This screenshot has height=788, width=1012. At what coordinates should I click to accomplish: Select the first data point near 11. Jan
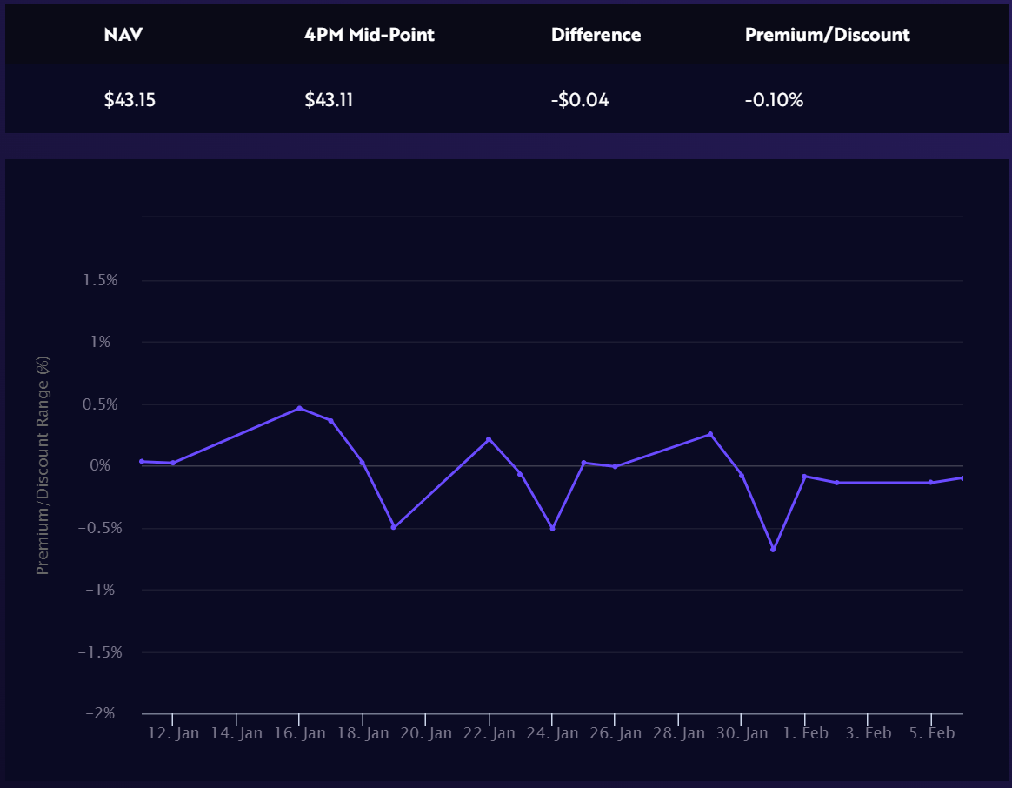pyautogui.click(x=142, y=461)
